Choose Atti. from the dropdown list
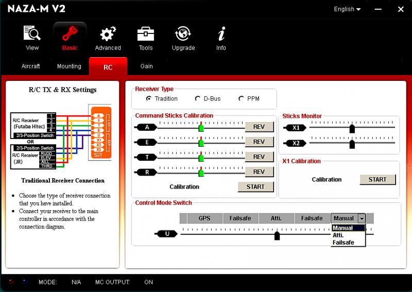412x292 pixels. tap(338, 235)
